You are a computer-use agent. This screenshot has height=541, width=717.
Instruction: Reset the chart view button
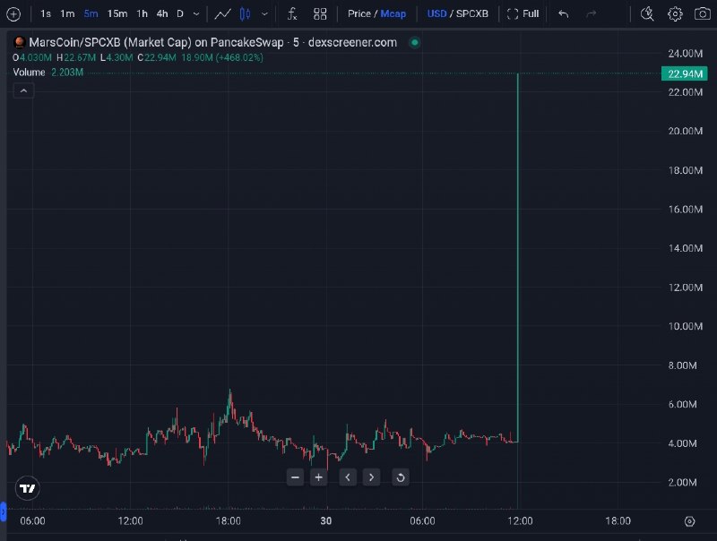point(400,477)
